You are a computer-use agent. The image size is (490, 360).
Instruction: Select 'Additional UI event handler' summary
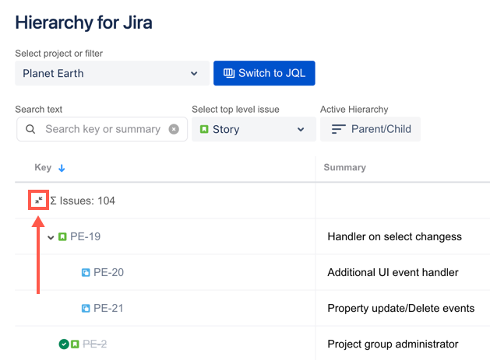coord(393,272)
